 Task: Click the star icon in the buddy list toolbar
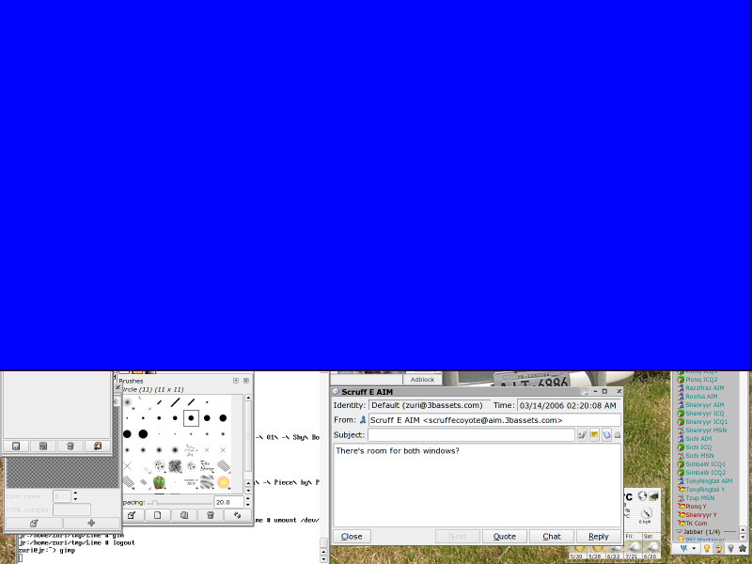[744, 548]
